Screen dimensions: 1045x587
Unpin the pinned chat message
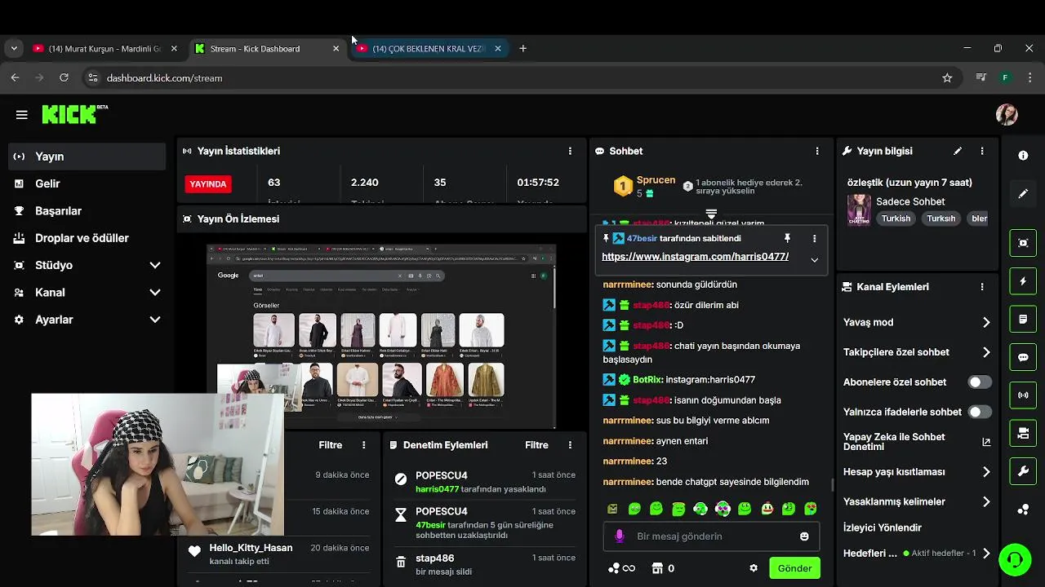[787, 238]
